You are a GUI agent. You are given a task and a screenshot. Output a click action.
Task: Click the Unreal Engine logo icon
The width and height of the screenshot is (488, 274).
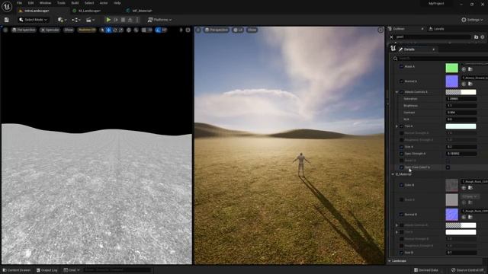(x=7, y=7)
